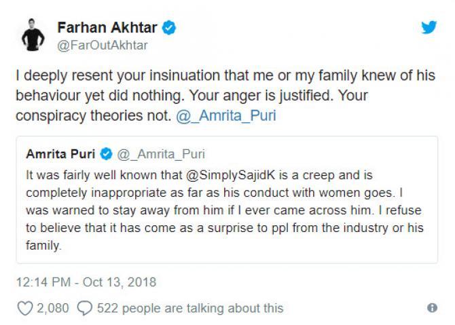Click 'conspiracy theories not.' text
The height and width of the screenshot is (325, 455).
click(x=94, y=115)
